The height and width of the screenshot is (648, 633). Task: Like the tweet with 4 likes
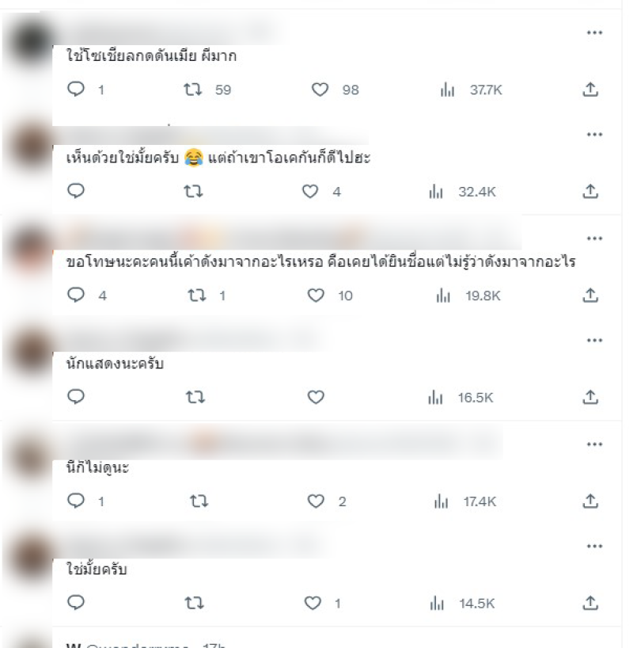[x=310, y=192]
